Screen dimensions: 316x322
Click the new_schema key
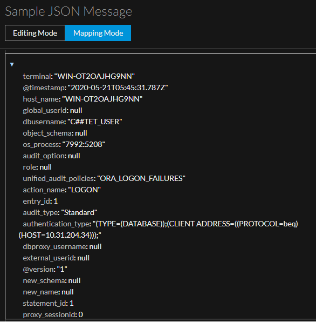(44, 281)
